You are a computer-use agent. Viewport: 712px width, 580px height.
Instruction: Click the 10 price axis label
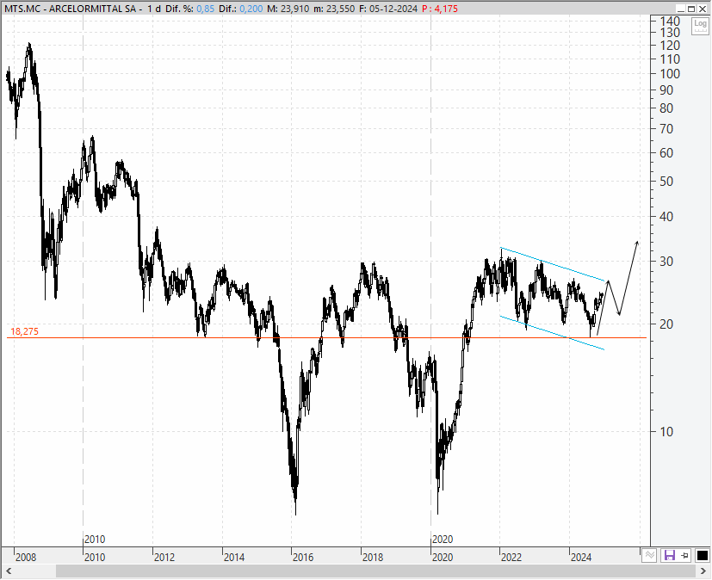tap(666, 432)
